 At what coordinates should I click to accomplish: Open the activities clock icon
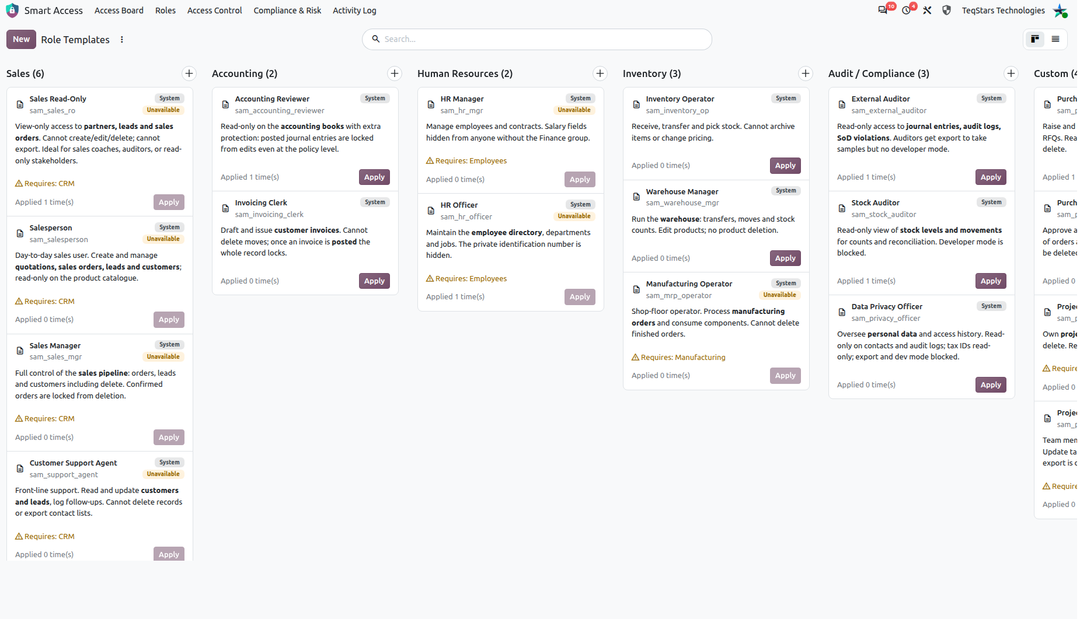[906, 11]
